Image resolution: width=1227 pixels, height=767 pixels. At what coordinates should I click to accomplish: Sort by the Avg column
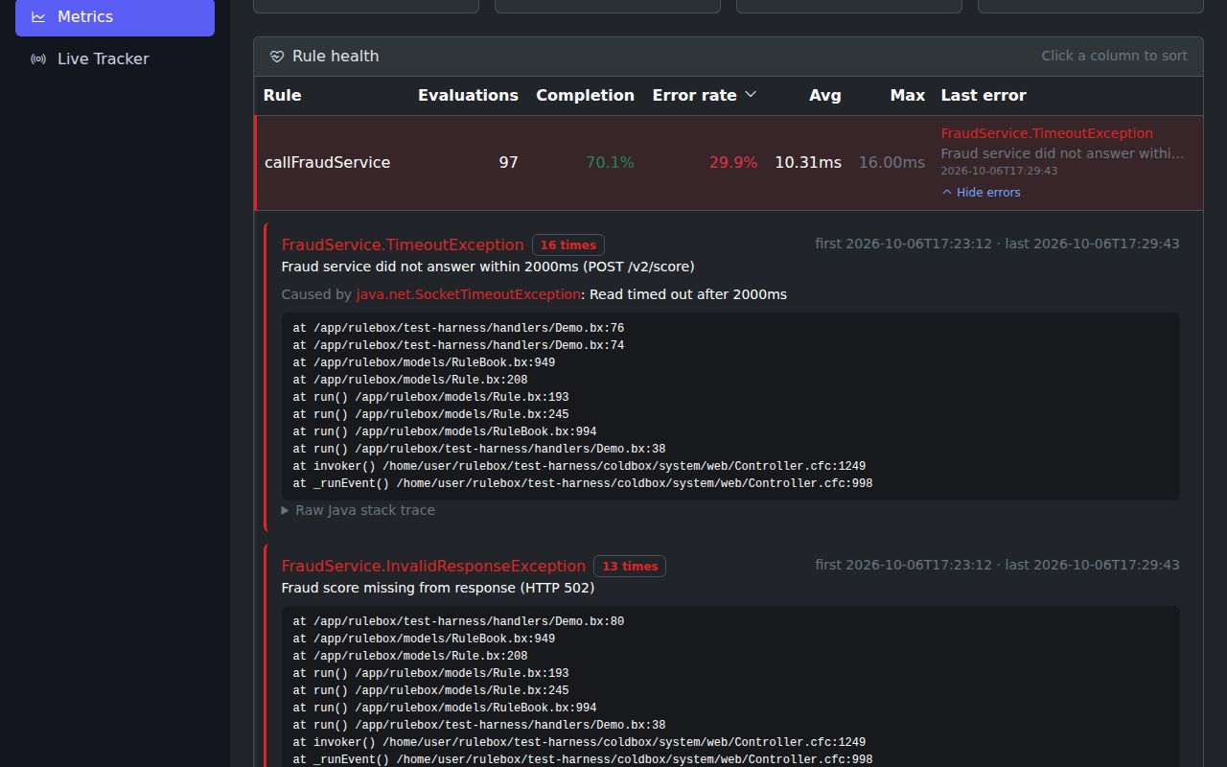tap(825, 95)
